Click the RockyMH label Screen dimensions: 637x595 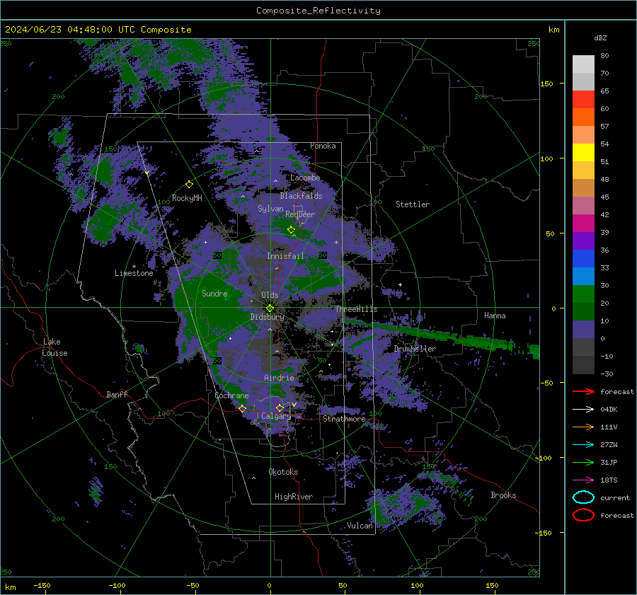pos(187,198)
